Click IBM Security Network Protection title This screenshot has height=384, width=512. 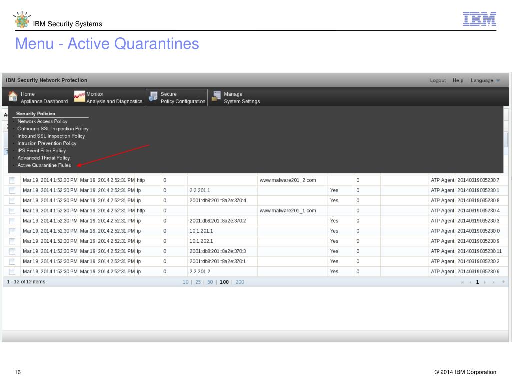point(46,80)
